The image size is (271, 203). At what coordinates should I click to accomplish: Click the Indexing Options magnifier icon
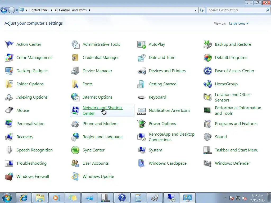9,97
